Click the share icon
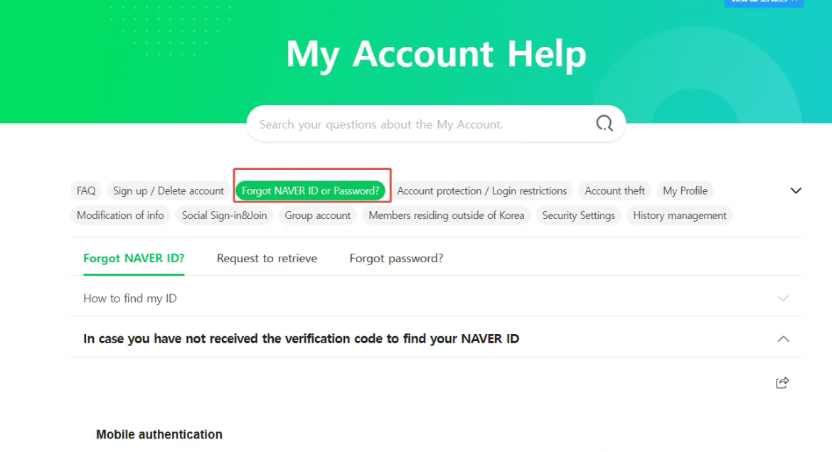The image size is (832, 452). point(782,382)
